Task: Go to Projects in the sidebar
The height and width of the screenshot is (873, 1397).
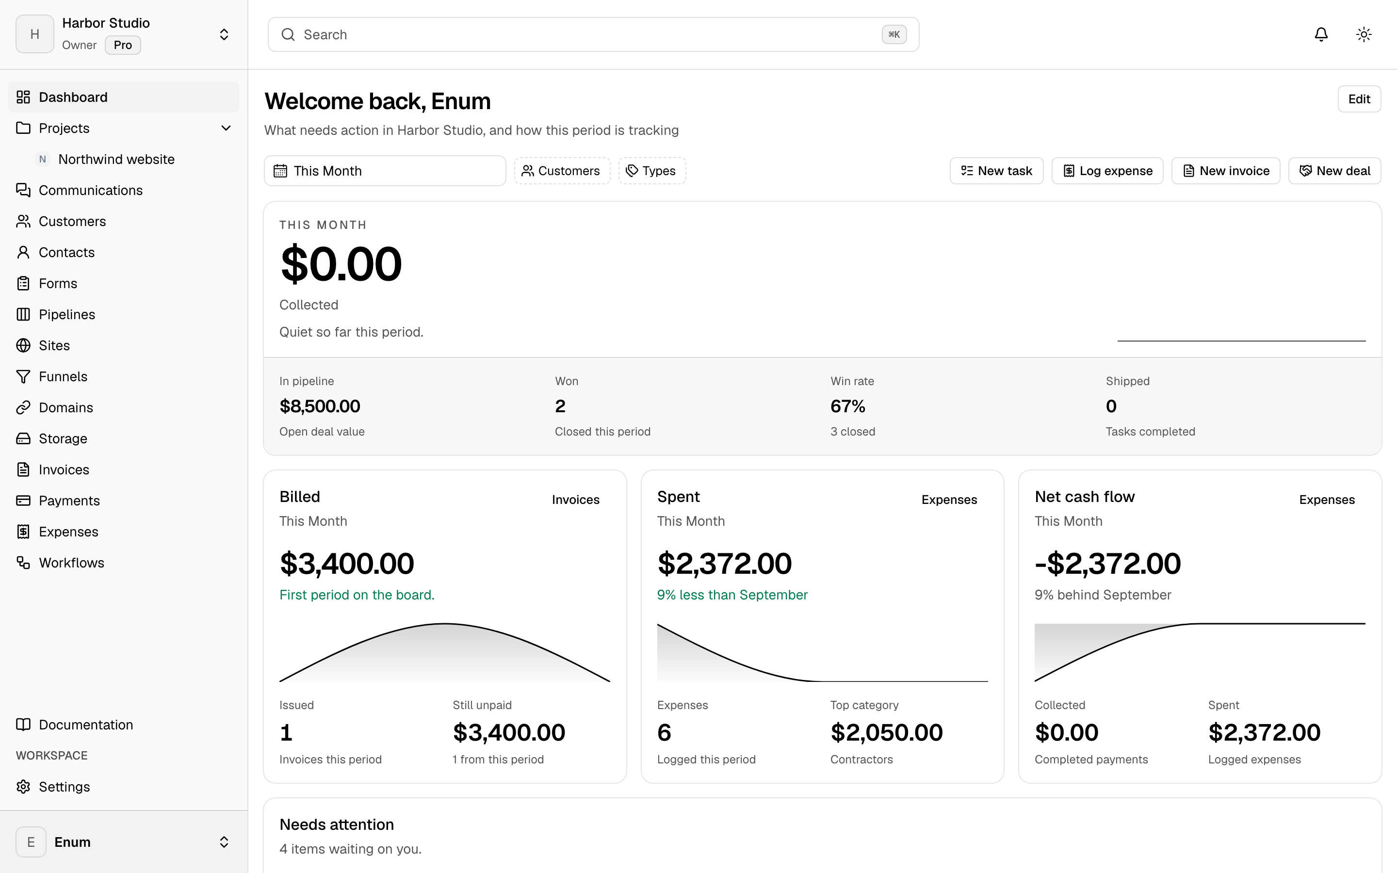Action: 64,128
